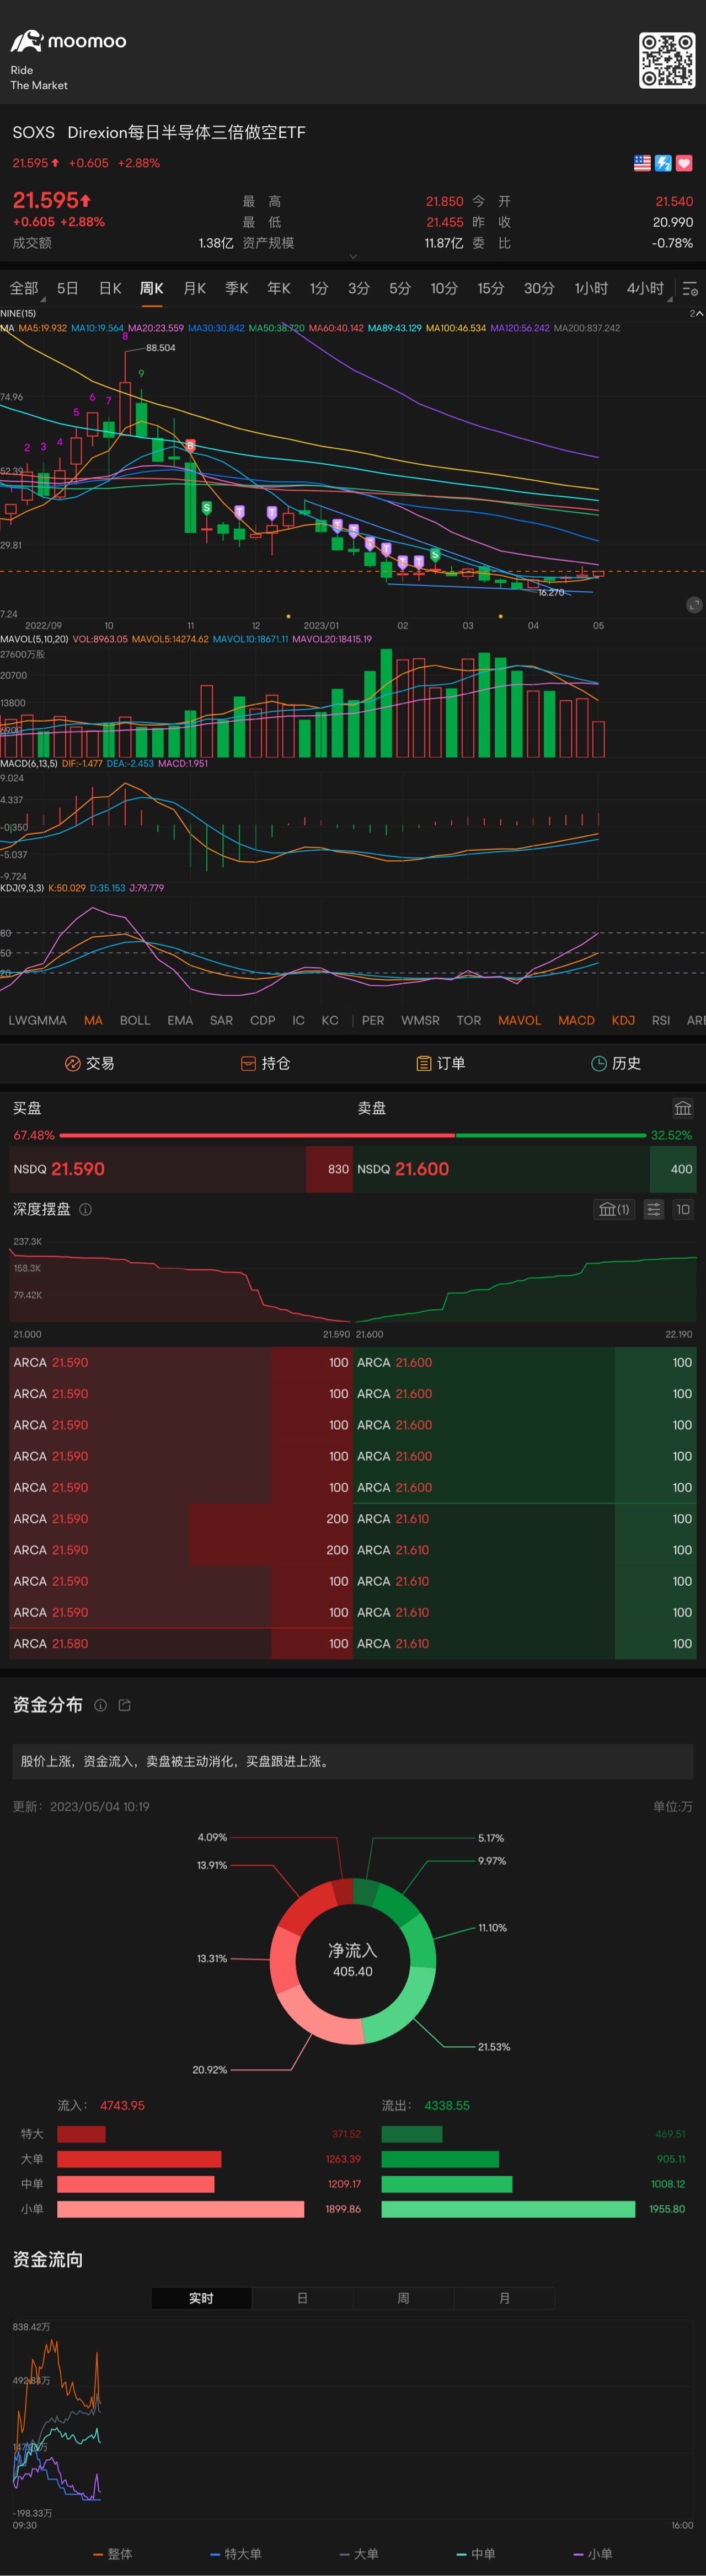Choose the 1分 interval

[319, 288]
